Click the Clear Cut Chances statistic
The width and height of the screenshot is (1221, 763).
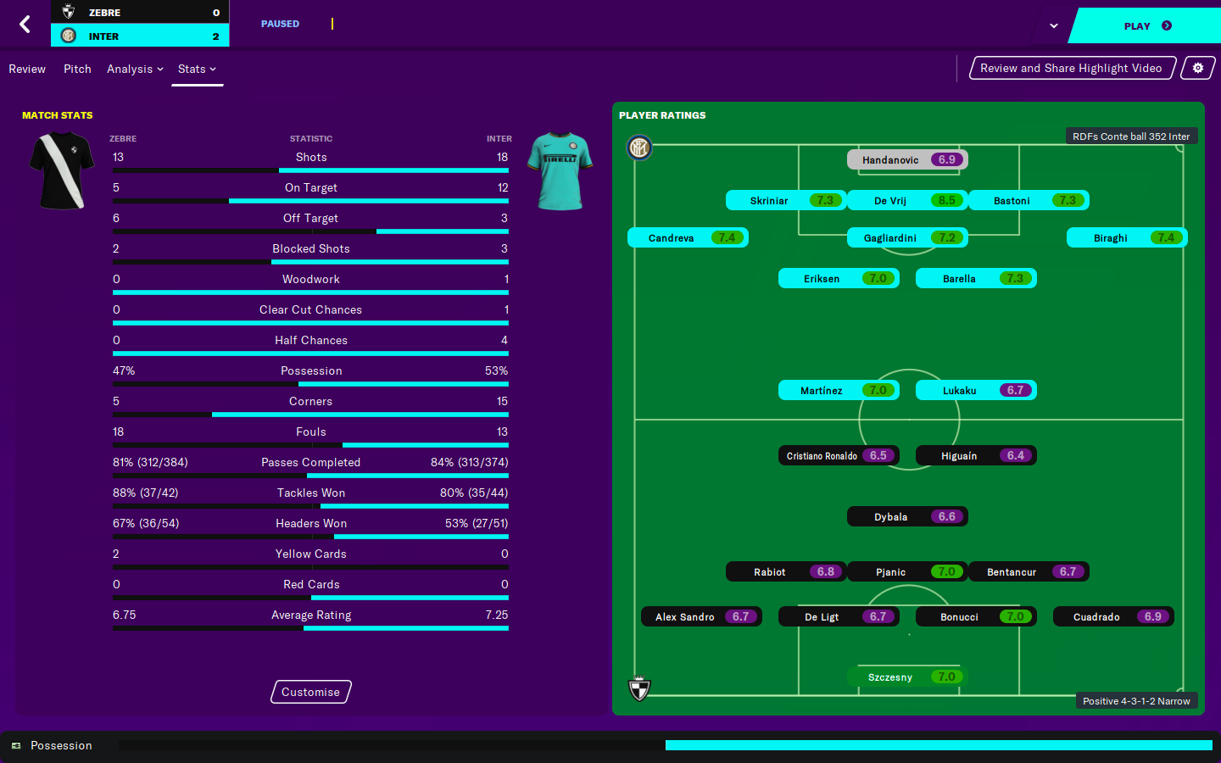[310, 309]
